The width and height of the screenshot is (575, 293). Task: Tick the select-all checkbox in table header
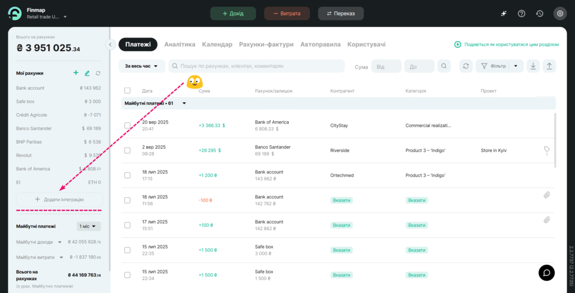(x=127, y=90)
